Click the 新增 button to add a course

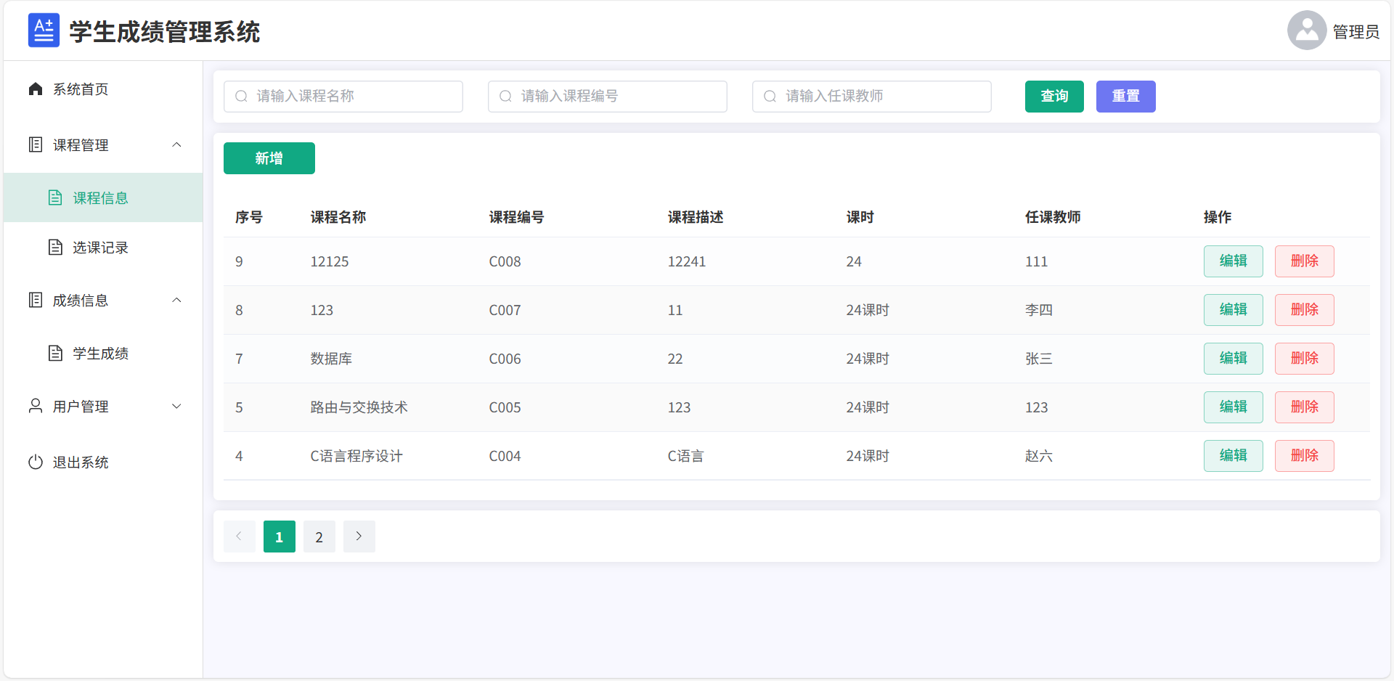[269, 158]
